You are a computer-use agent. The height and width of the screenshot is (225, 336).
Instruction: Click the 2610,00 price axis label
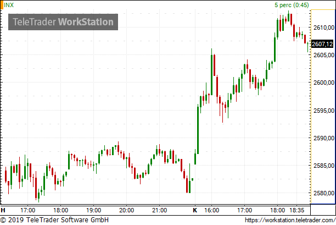pos(324,28)
